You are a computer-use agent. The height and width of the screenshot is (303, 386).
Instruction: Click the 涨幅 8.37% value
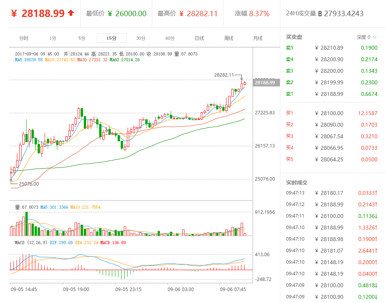tap(259, 13)
